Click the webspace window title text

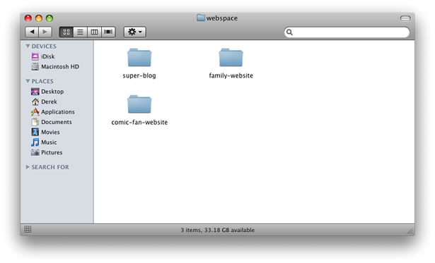click(x=221, y=18)
